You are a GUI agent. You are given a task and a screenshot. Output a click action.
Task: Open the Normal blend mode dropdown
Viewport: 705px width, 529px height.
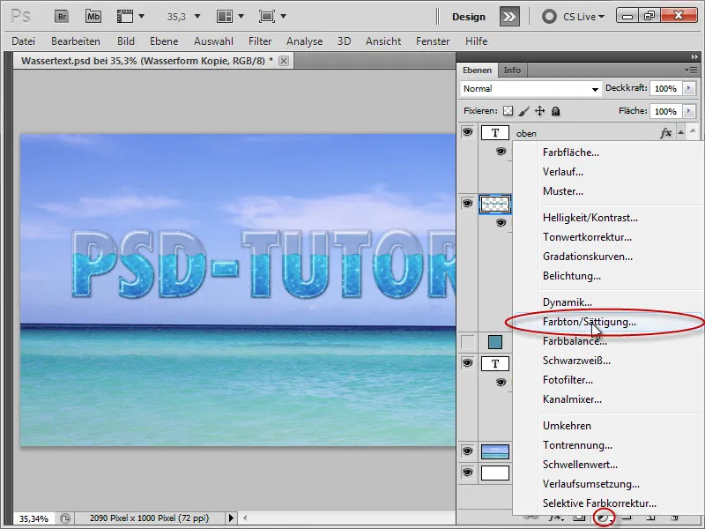pos(530,89)
